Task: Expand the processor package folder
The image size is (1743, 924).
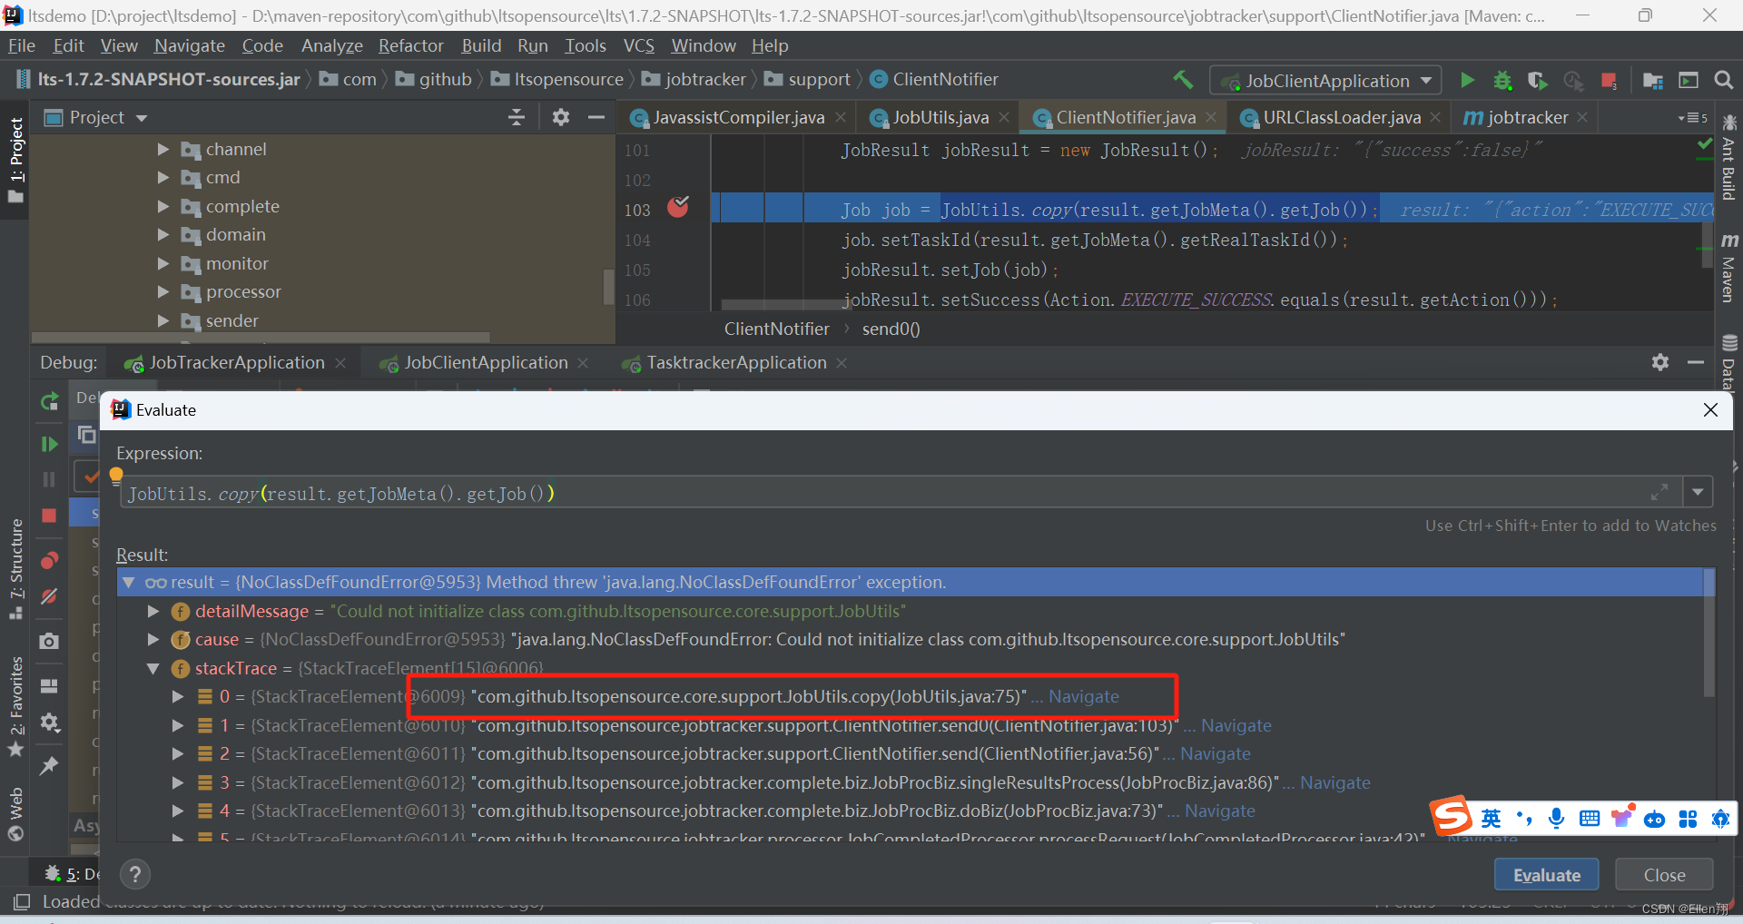Action: point(163,291)
